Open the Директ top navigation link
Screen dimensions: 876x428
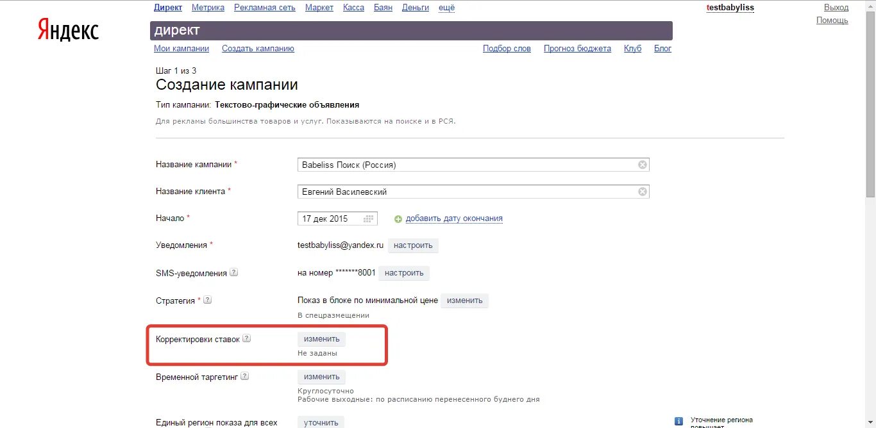point(168,8)
